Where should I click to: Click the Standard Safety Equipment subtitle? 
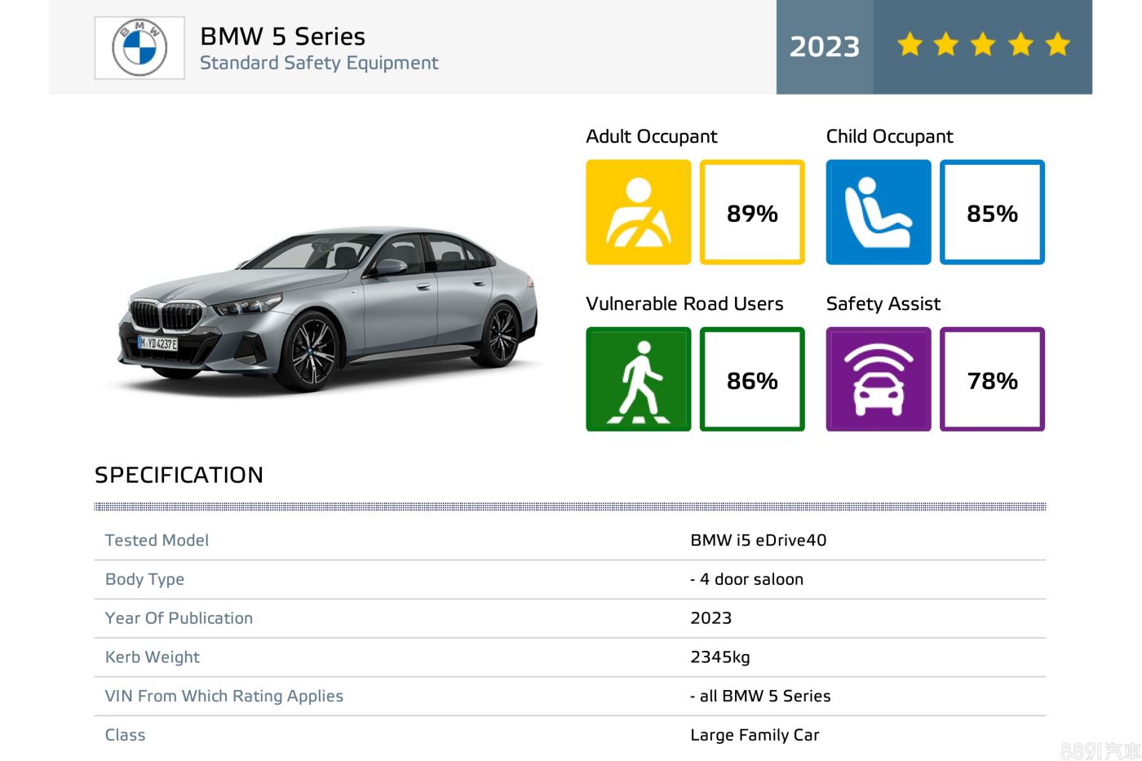[x=319, y=64]
